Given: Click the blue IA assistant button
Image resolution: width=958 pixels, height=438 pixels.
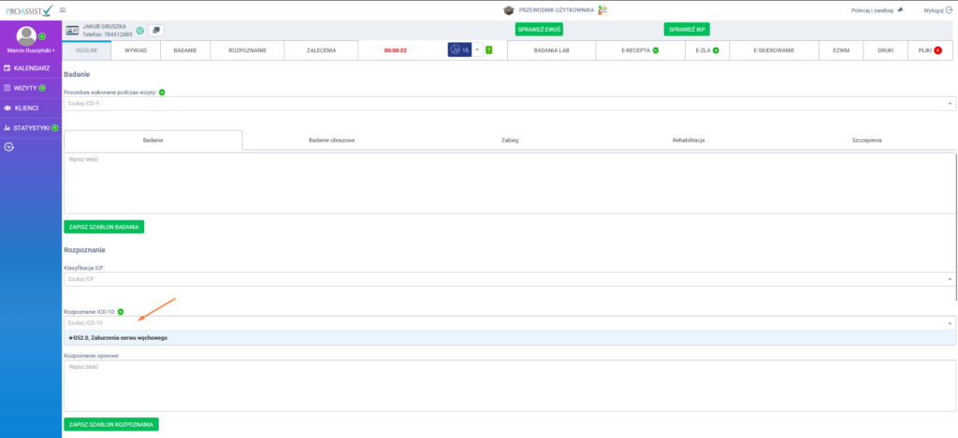Looking at the screenshot, I should click(457, 49).
